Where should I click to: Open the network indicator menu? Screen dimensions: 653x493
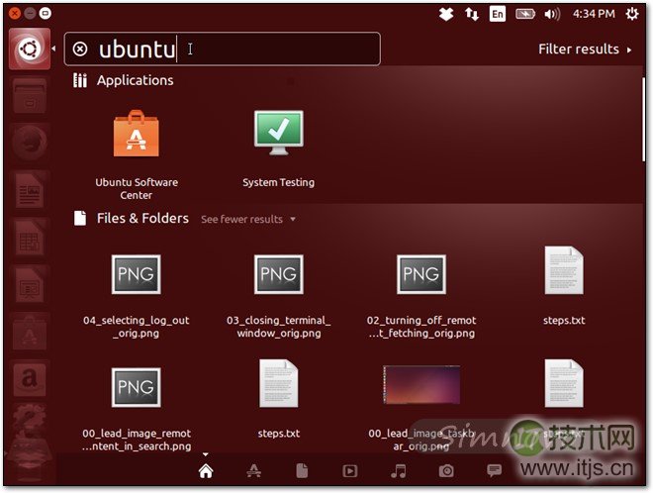pos(471,14)
